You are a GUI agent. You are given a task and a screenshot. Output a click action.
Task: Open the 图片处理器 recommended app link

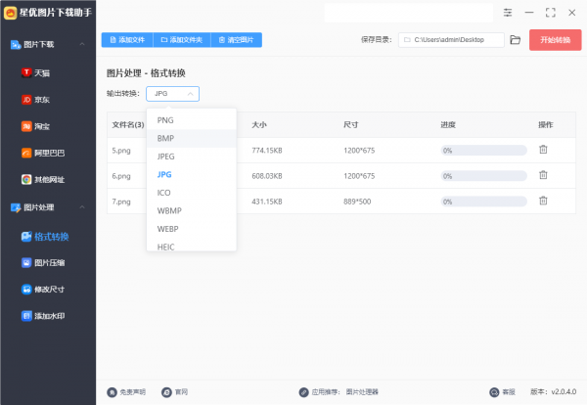[362, 392]
